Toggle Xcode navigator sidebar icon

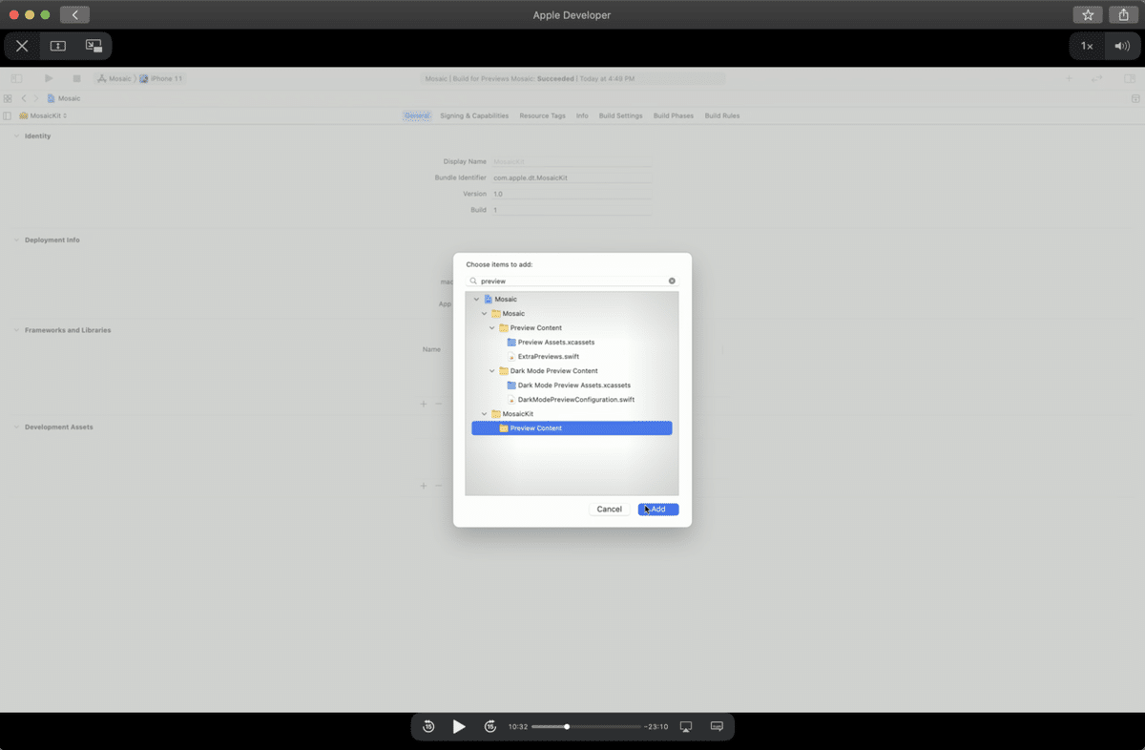(x=16, y=78)
